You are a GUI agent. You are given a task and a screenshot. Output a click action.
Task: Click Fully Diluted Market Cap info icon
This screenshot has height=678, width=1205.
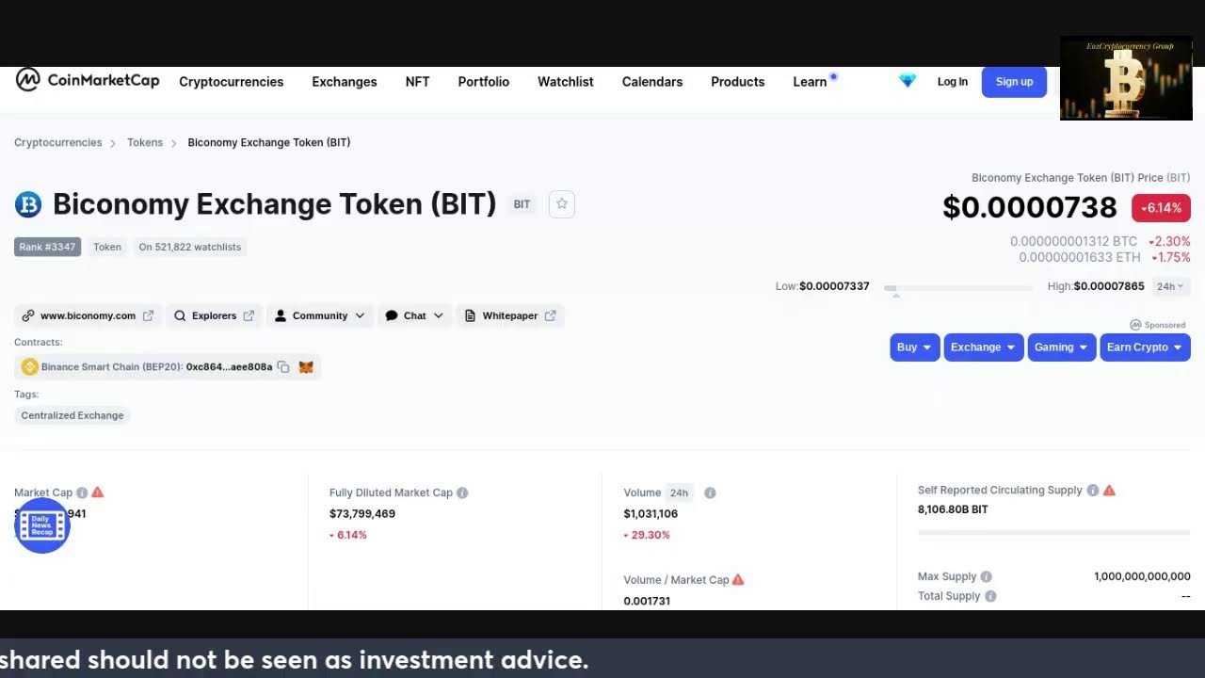(462, 492)
